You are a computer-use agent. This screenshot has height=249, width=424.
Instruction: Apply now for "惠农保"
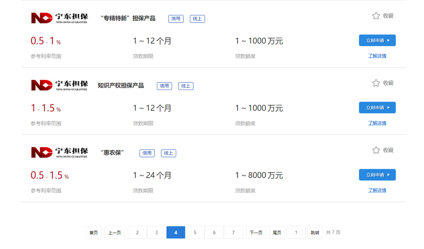pyautogui.click(x=377, y=174)
